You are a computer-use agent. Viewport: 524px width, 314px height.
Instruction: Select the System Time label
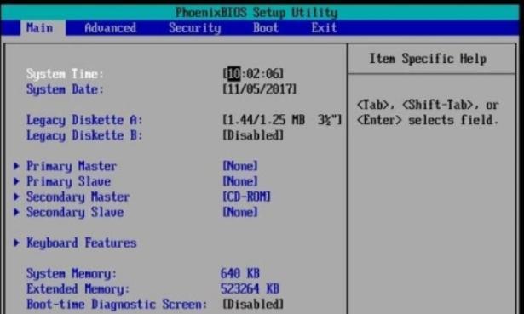[x=65, y=74]
